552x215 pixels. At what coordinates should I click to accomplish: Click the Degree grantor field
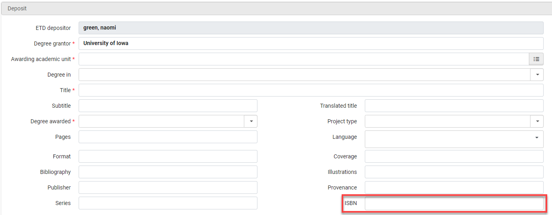pos(311,43)
